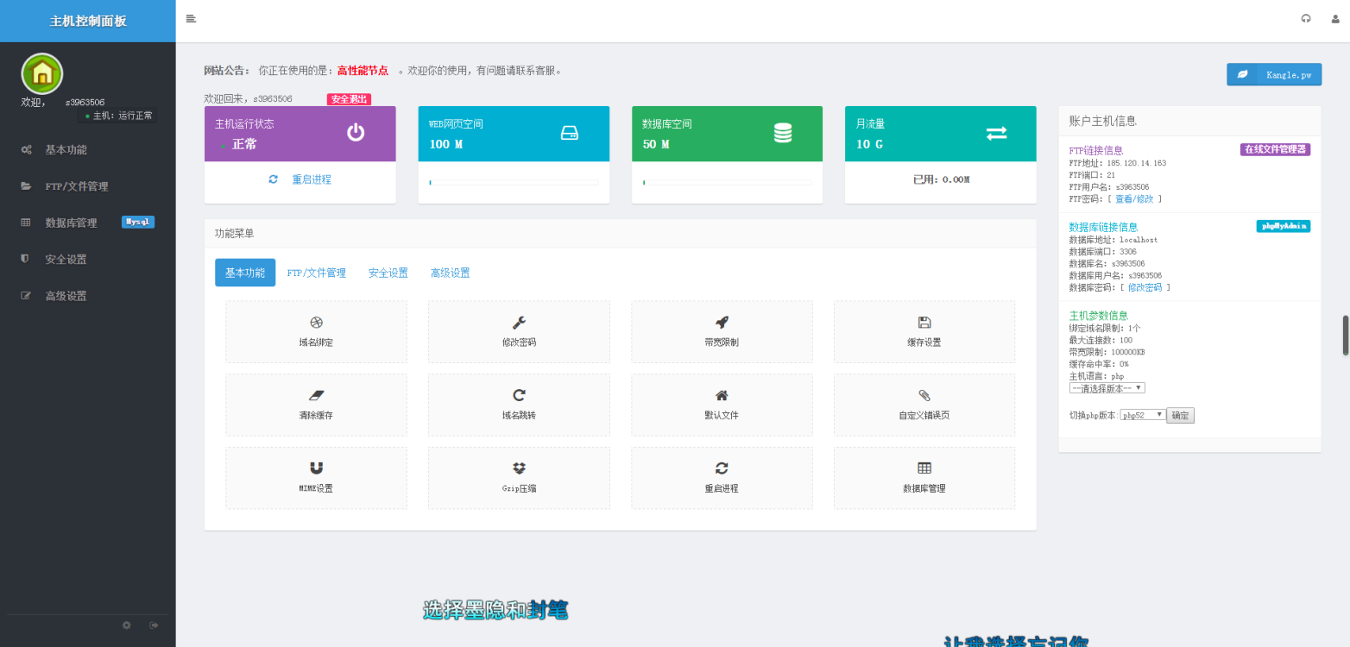Click the power icon on 主机运行状态 card
Screen dimensions: 1350x647
tap(356, 133)
